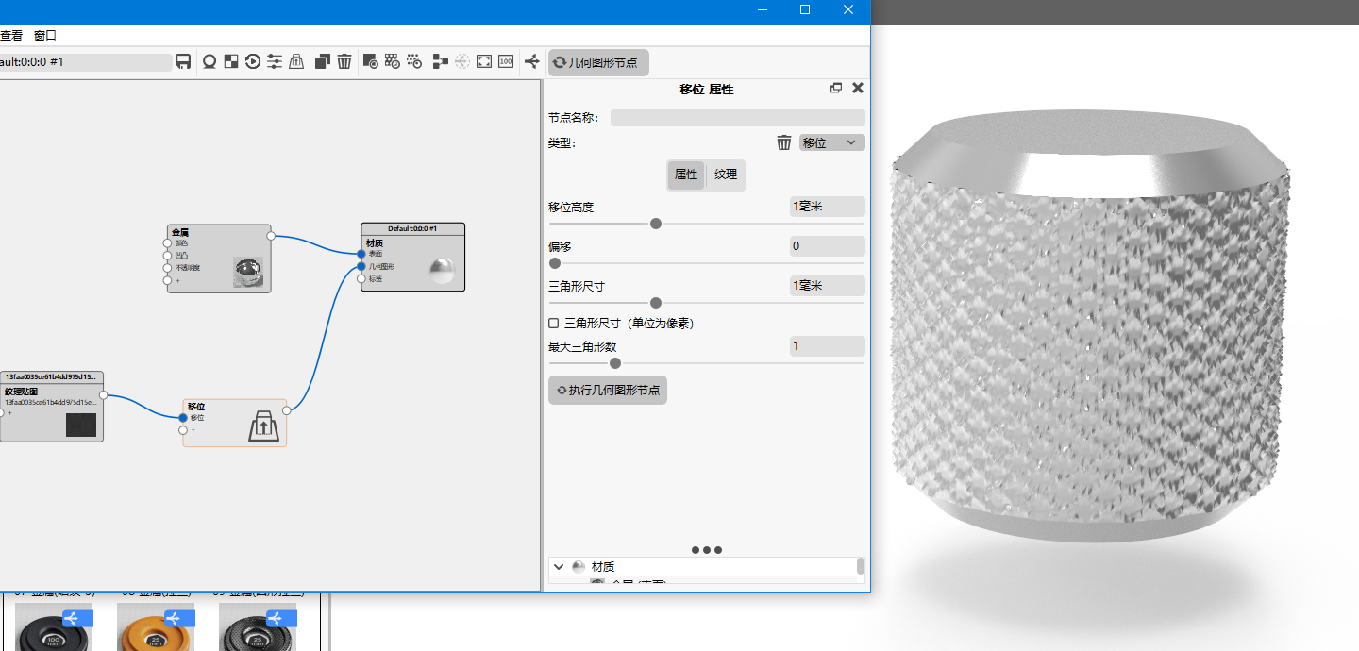Undock the 移位 属性 panel
This screenshot has width=1359, height=651.
(x=836, y=88)
